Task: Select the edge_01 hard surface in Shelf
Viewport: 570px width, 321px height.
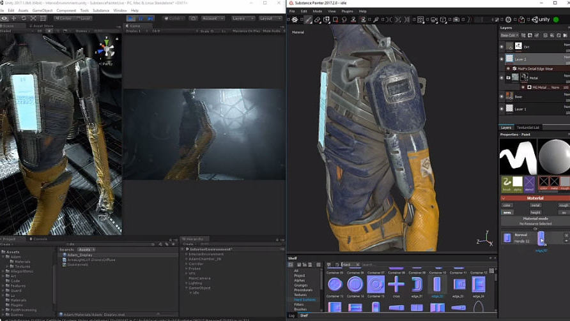Action: click(x=417, y=285)
